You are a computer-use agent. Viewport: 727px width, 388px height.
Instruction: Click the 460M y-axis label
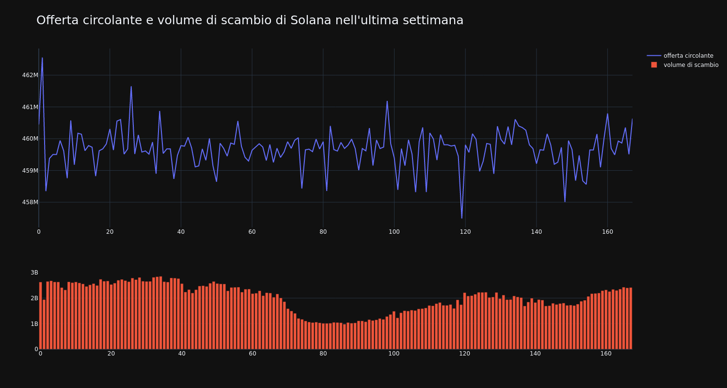click(x=30, y=139)
